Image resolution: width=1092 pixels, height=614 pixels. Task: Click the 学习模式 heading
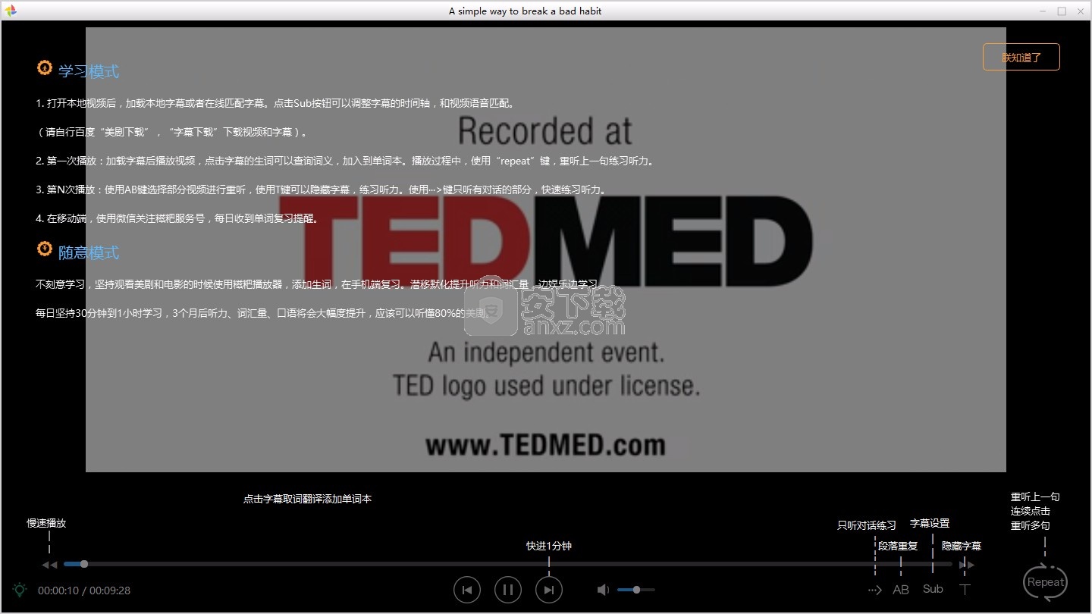(89, 71)
